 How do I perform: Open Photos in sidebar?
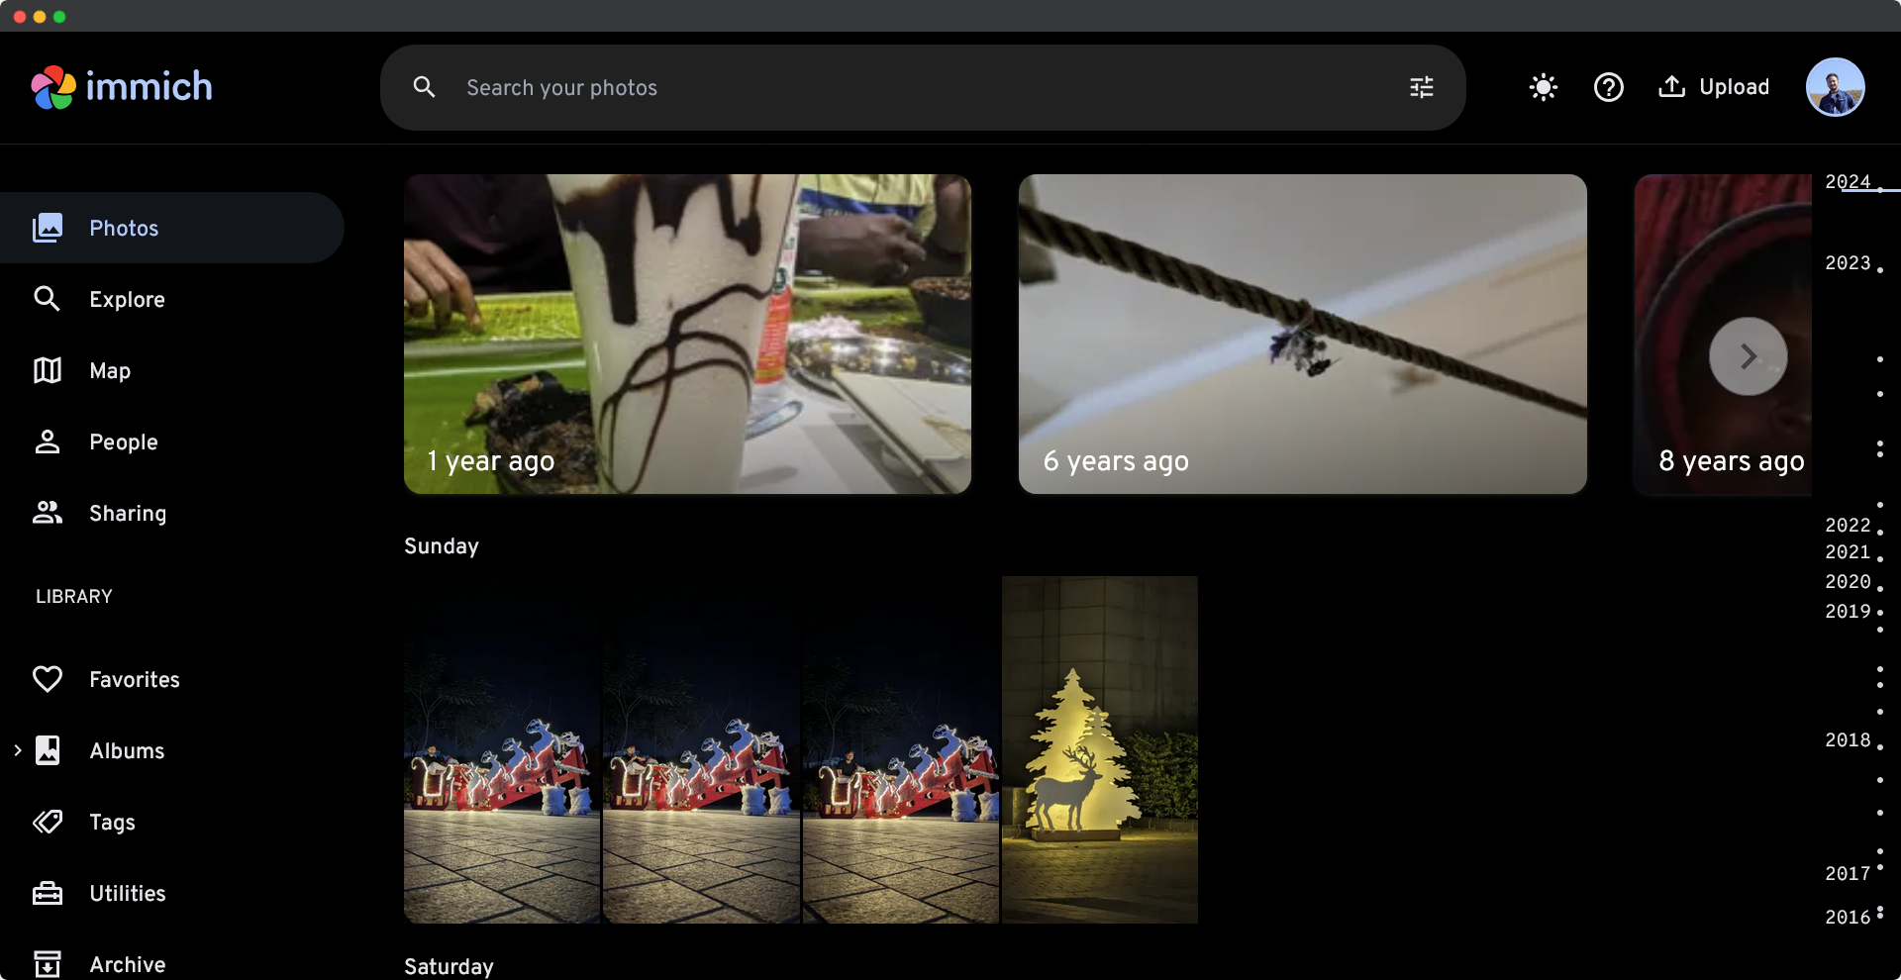172,228
